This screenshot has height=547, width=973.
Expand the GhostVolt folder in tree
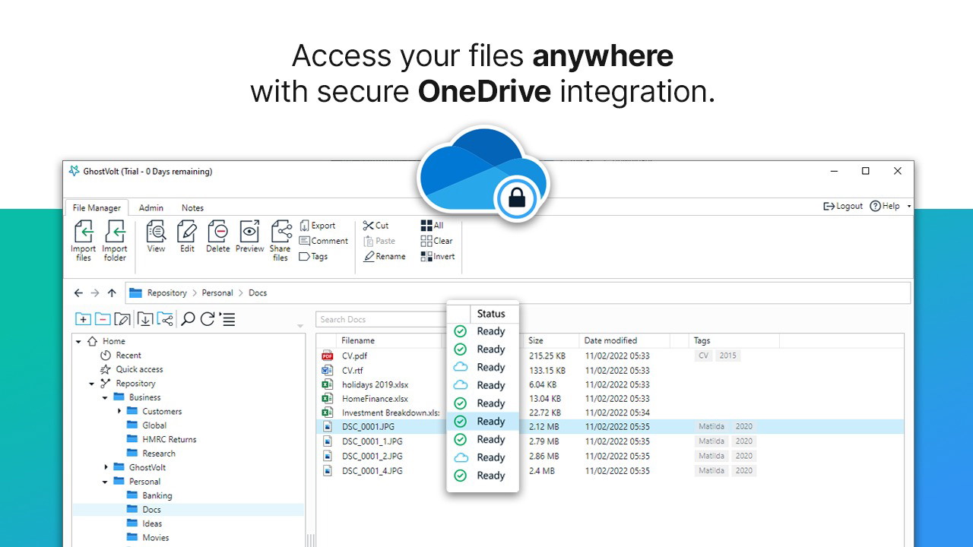[106, 468]
